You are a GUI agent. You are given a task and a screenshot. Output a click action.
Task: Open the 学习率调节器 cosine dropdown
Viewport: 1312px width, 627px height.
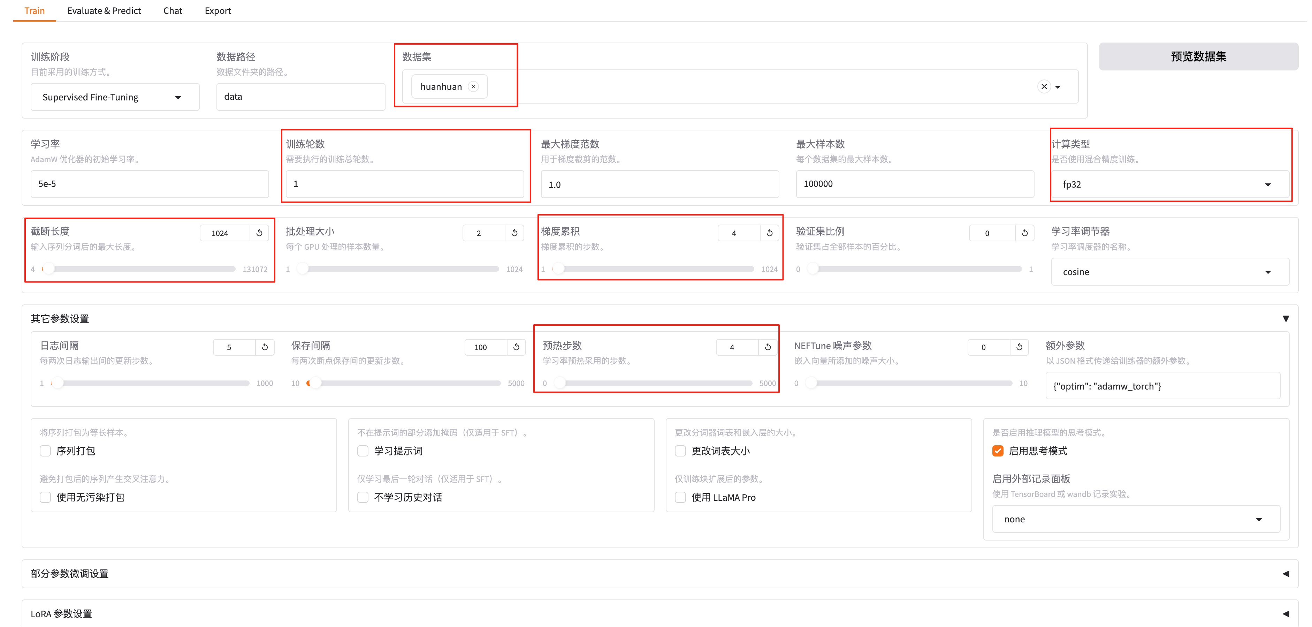[1170, 272]
